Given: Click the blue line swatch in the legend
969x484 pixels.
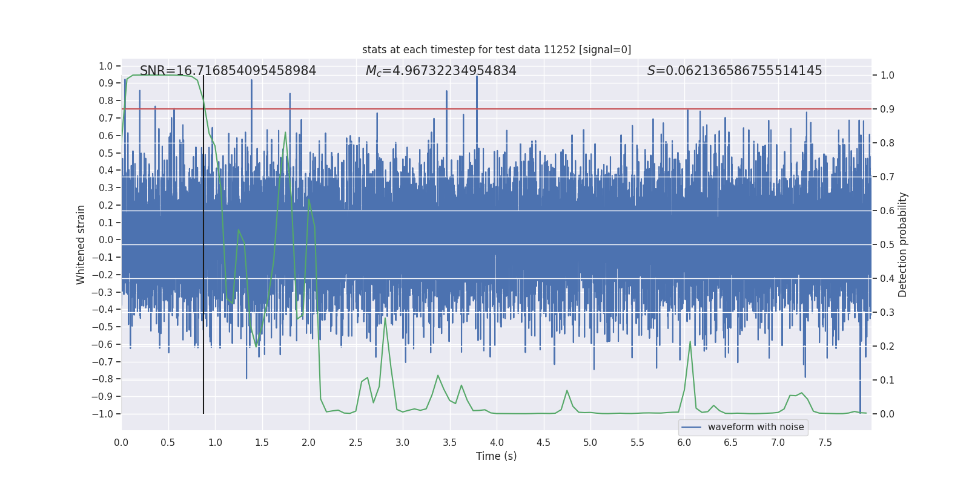Looking at the screenshot, I should point(691,427).
